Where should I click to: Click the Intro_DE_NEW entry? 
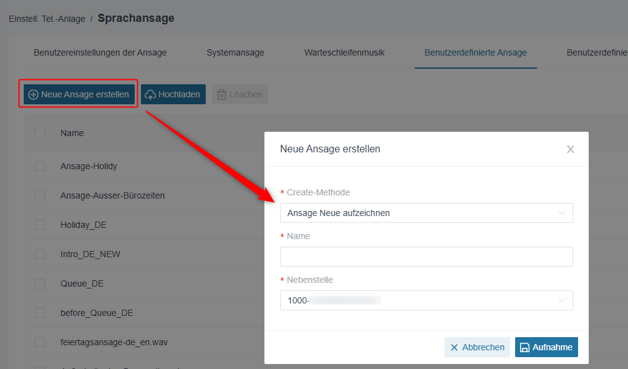pos(90,254)
